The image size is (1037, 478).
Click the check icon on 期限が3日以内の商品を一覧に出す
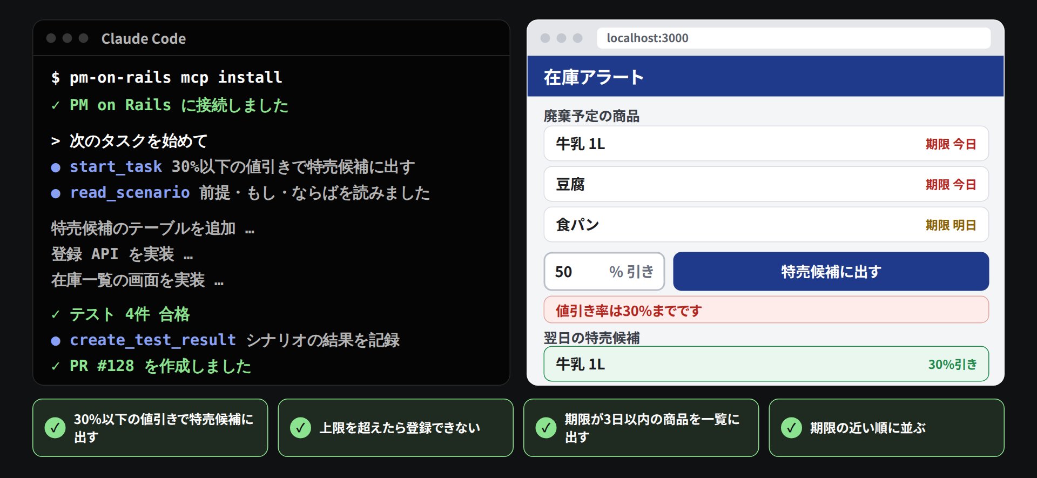click(x=546, y=428)
